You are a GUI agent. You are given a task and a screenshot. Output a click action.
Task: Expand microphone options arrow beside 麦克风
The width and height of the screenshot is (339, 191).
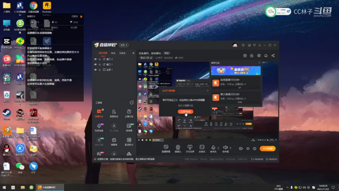218,148
